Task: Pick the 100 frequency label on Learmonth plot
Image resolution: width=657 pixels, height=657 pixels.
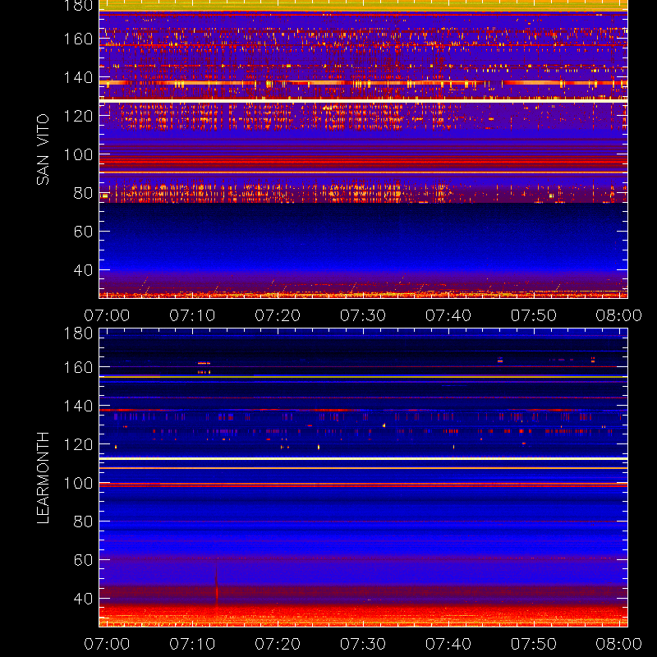Action: [78, 483]
